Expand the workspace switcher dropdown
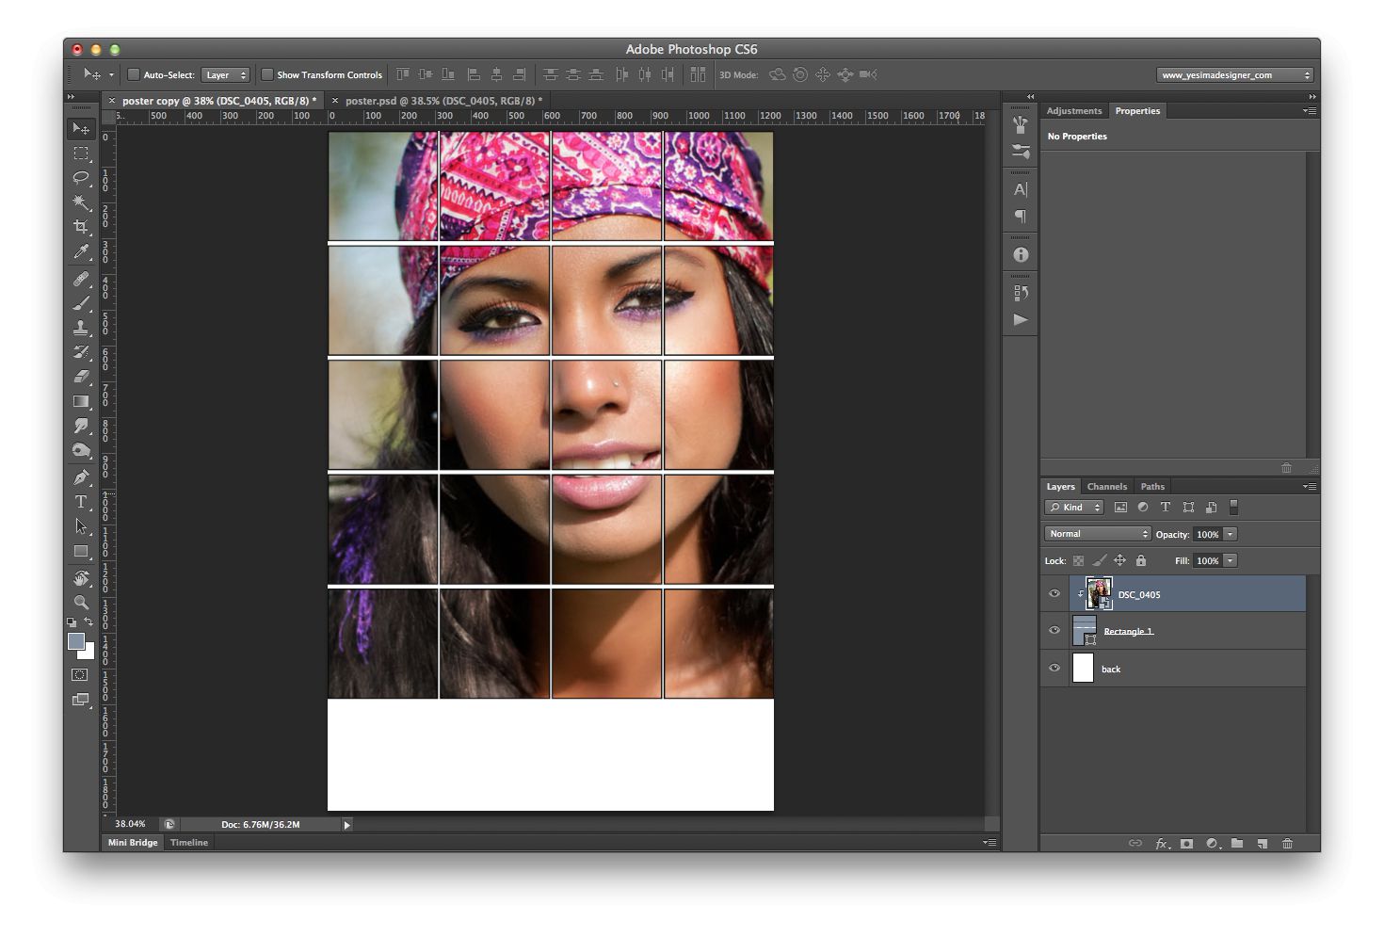 [1234, 74]
